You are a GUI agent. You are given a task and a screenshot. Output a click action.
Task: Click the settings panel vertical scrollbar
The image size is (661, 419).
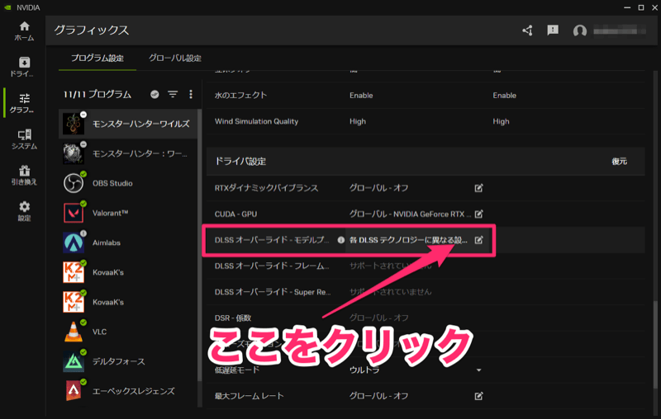tap(657, 330)
